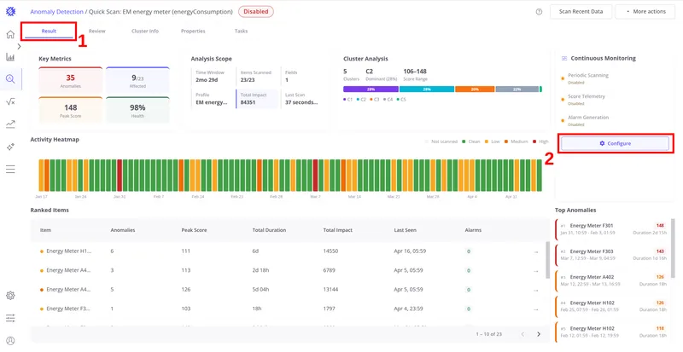Screen dimensions: 683x352
Task: Select the 9/23 Affected metric card
Action: click(x=137, y=81)
